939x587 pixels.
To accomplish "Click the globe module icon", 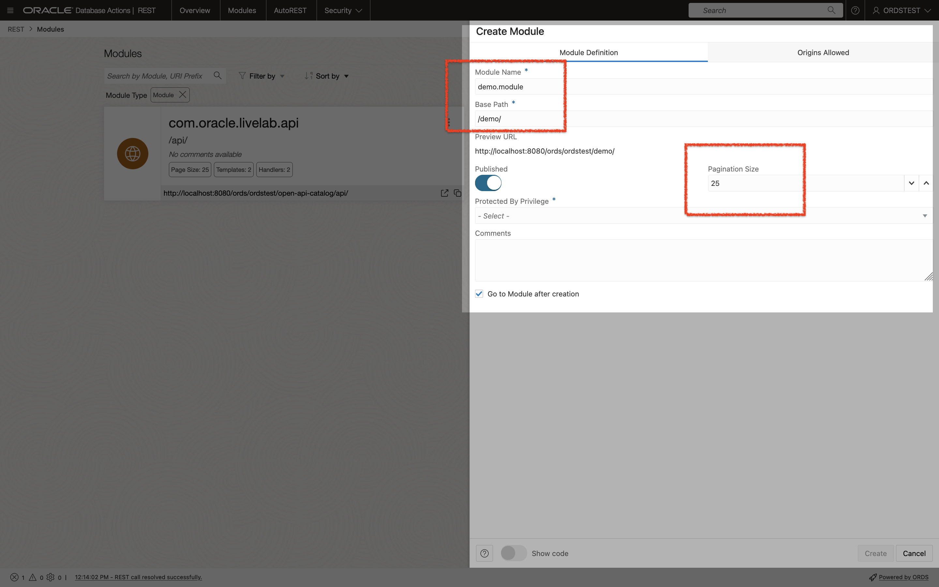I will (133, 154).
